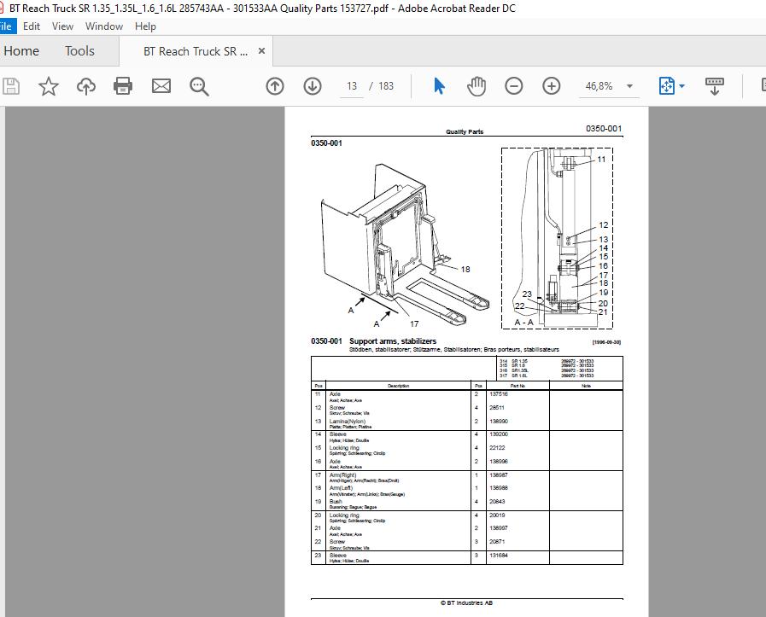Activate the arrow Selection tool
Viewport: 766px width, 617px height.
[x=439, y=86]
